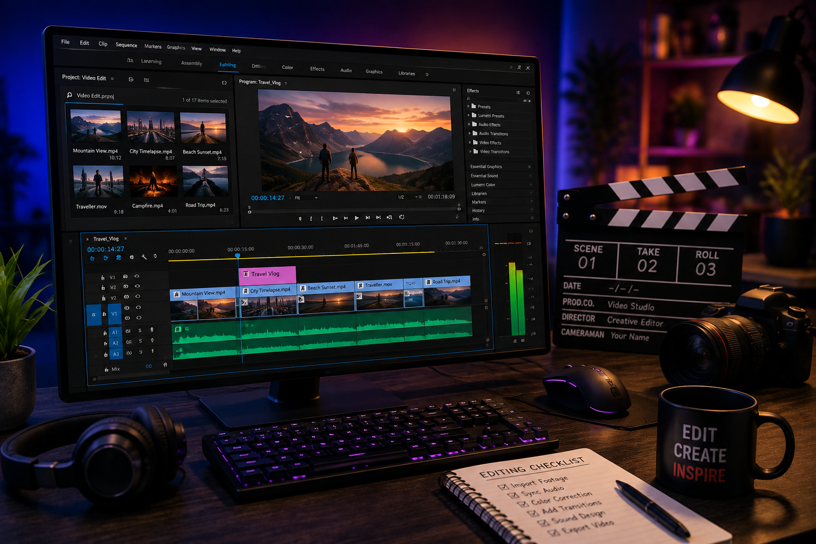
Task: Click the Play button in Program monitor
Action: coord(356,218)
